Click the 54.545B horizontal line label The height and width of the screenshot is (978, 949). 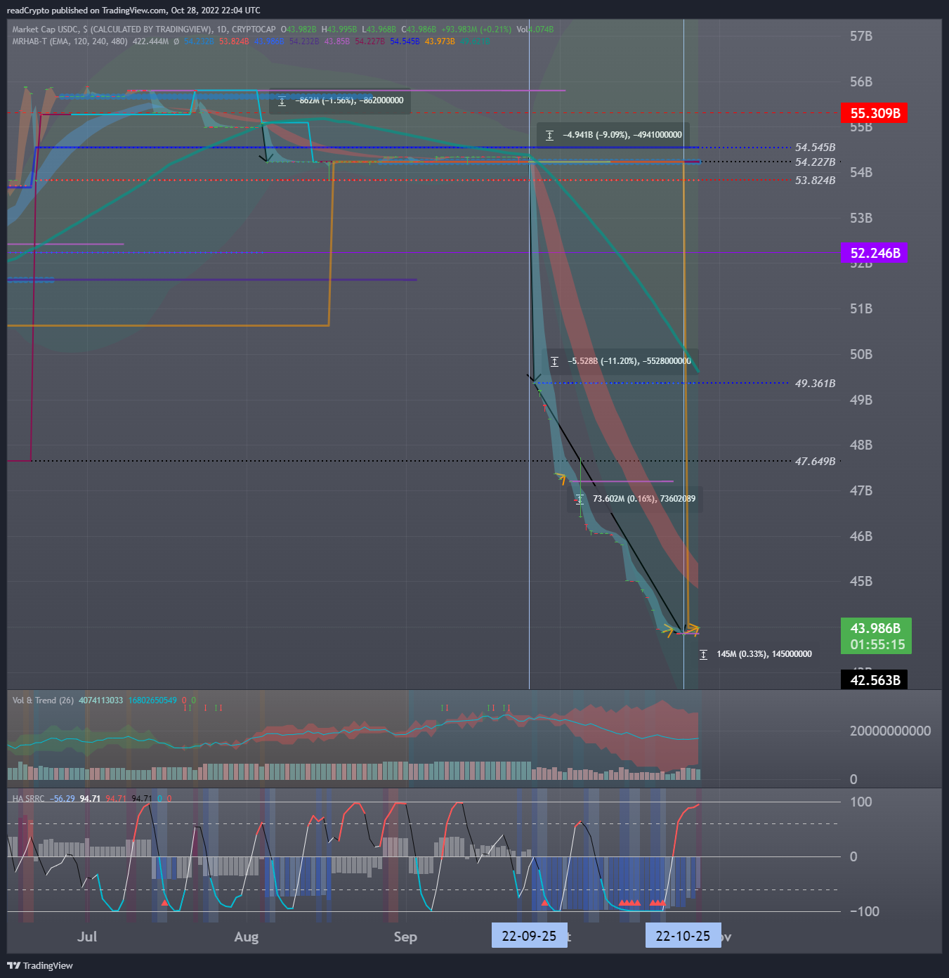(815, 148)
